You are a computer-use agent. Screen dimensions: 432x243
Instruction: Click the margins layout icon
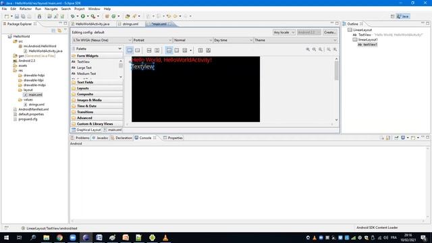point(177,50)
